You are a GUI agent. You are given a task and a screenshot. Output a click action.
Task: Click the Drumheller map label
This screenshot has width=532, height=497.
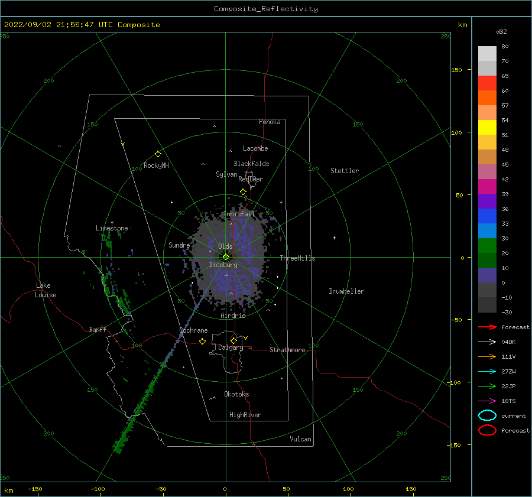point(346,291)
